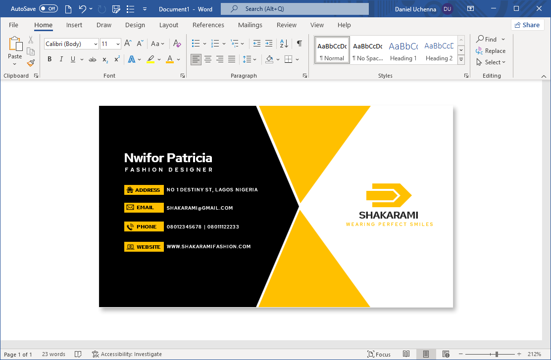Toggle the AutoSave switch
551x360 pixels.
pyautogui.click(x=49, y=9)
